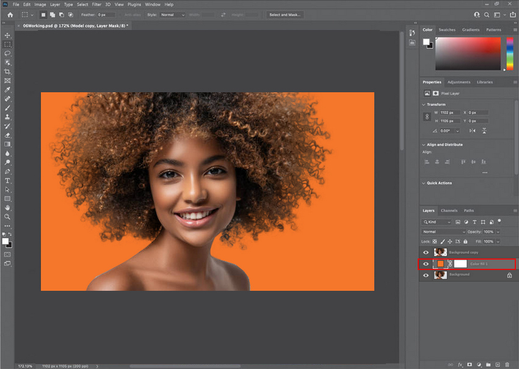Open the Filter menu
Viewport: 519px width, 369px height.
[96, 4]
